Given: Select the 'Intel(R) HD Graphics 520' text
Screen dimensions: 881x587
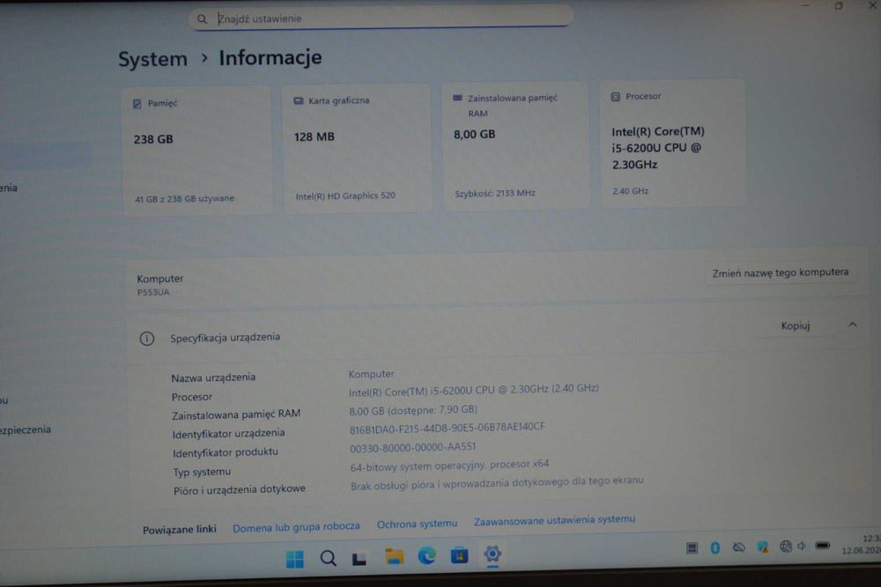Looking at the screenshot, I should (345, 196).
